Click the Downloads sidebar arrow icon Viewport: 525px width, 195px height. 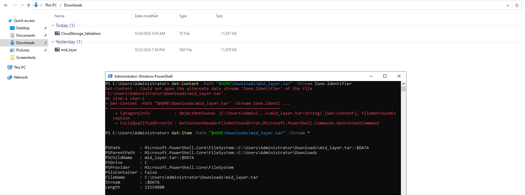(x=12, y=43)
